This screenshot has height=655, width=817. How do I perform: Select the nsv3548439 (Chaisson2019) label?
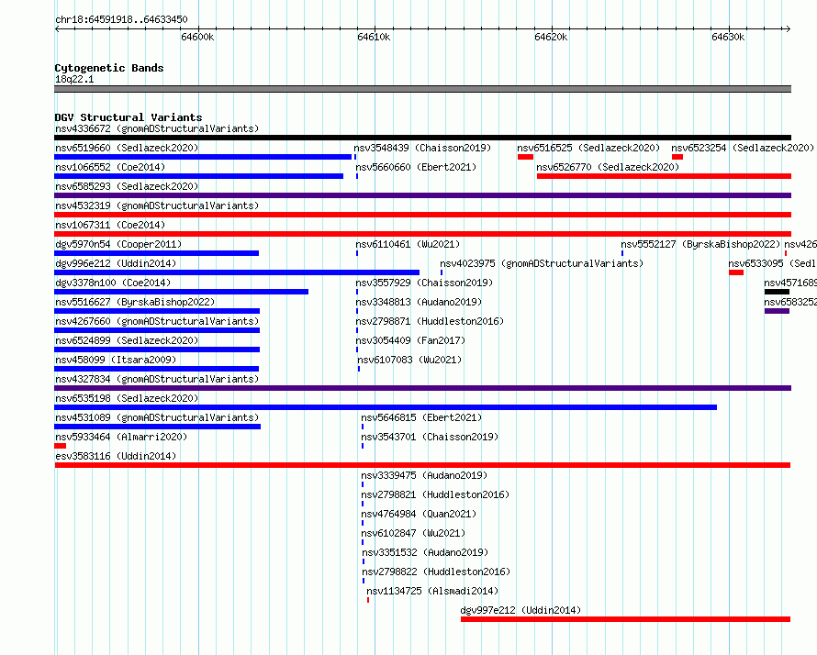pos(422,148)
